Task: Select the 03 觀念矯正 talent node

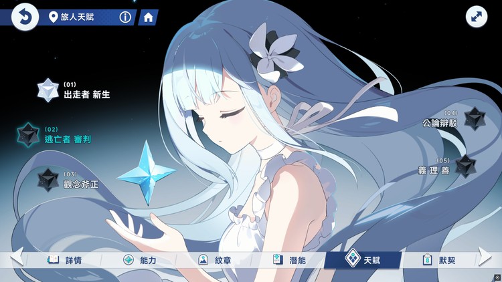Action: 48,179
